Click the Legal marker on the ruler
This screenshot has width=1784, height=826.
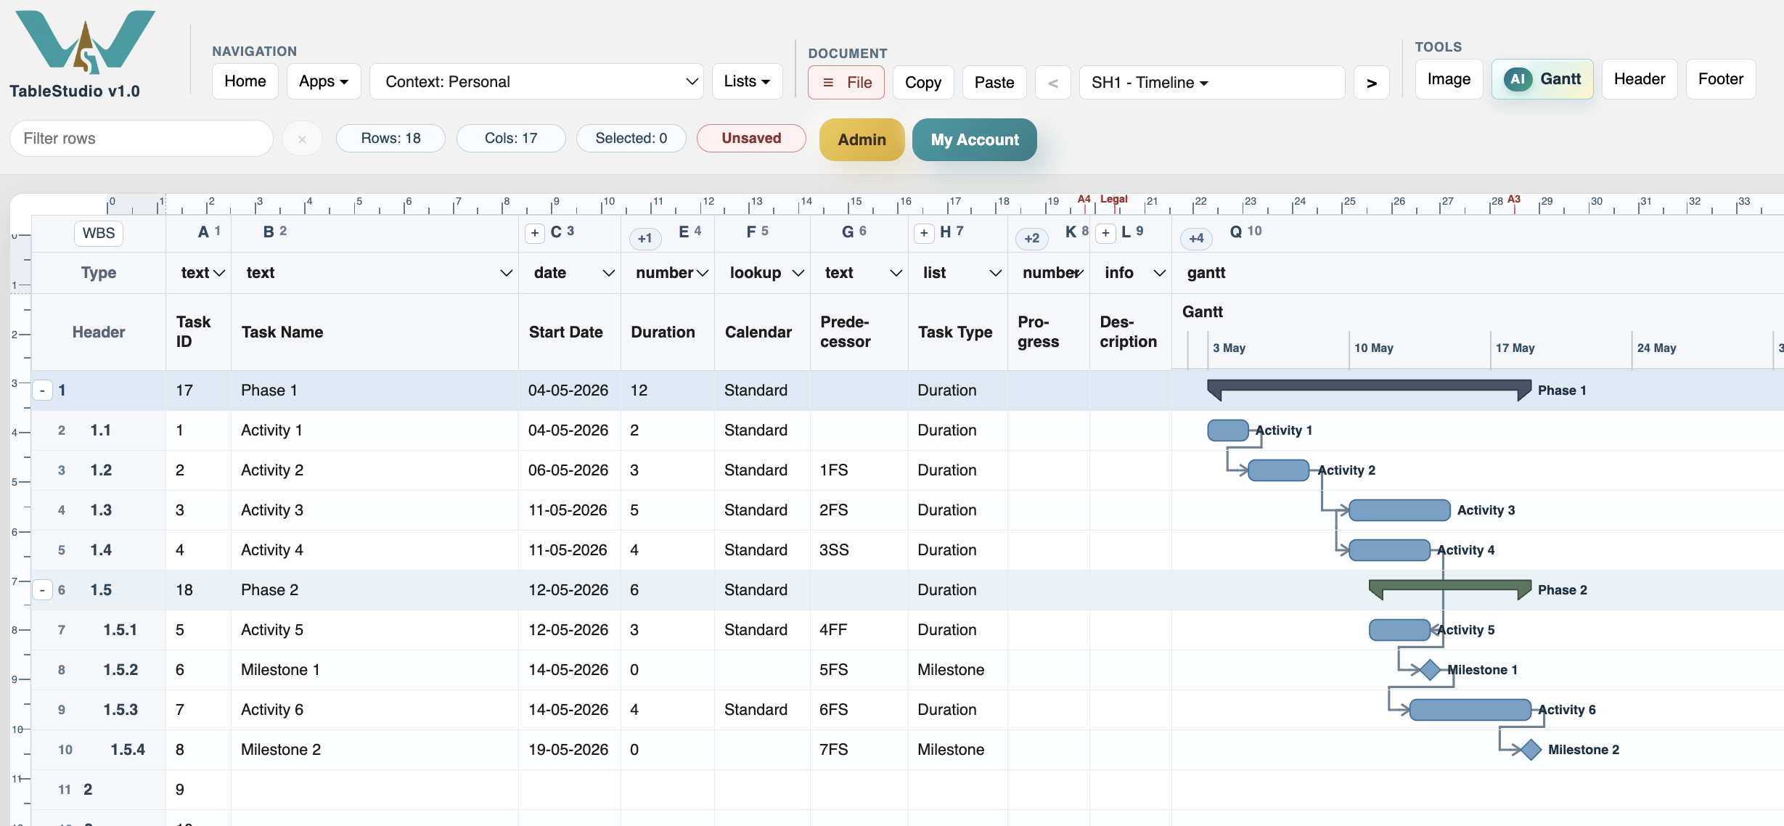tap(1113, 199)
